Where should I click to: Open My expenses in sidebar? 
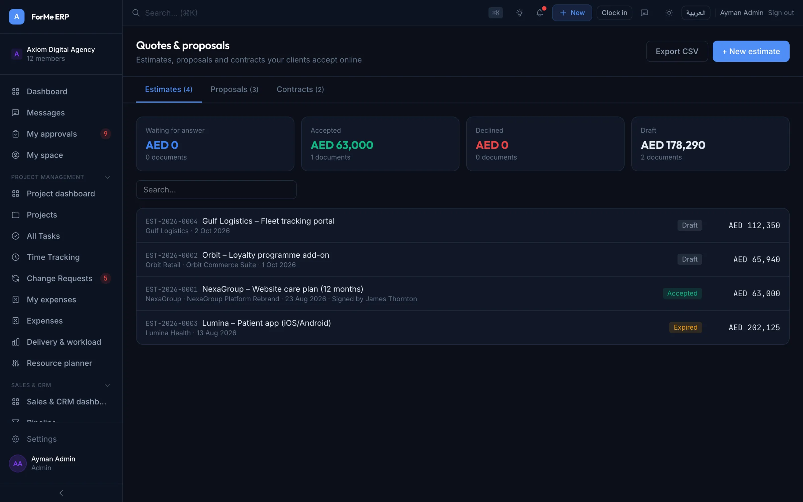tap(61, 300)
